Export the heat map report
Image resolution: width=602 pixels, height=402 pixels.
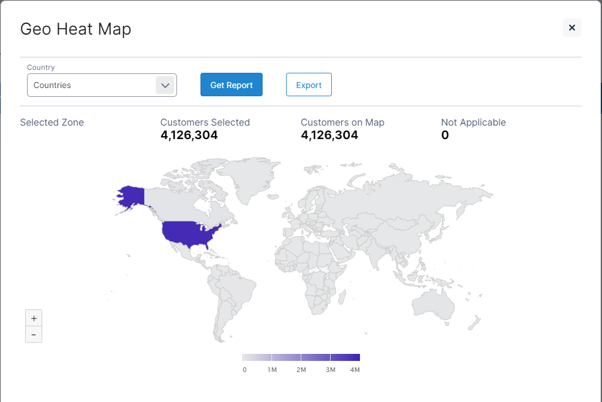pos(308,85)
